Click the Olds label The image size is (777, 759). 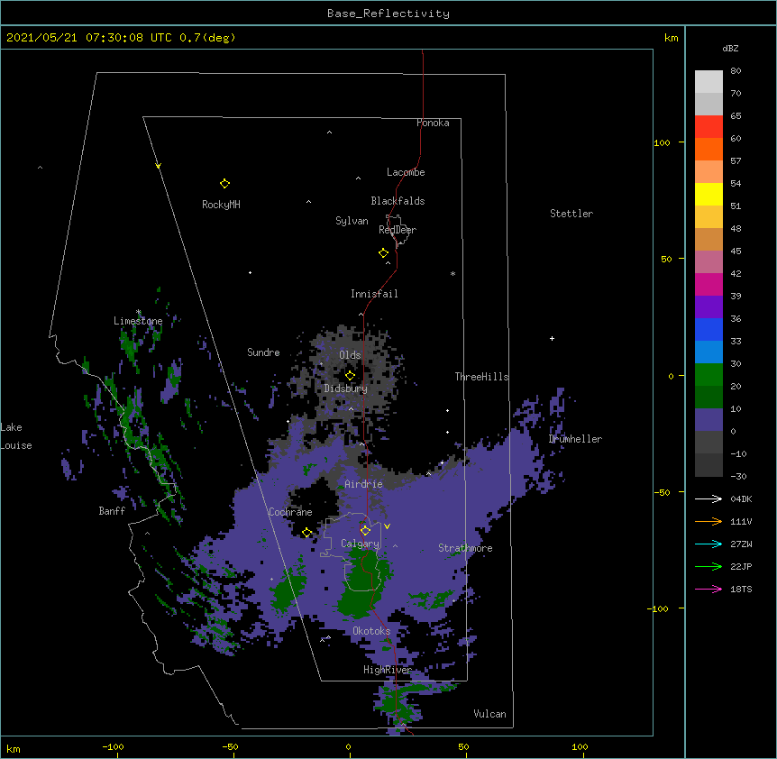(x=350, y=355)
